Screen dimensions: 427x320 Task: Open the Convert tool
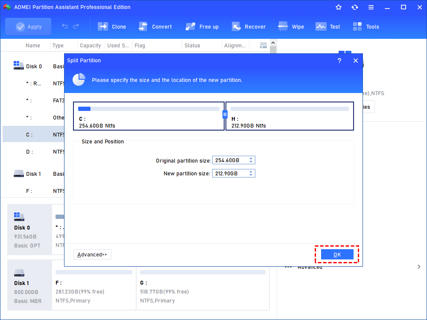155,26
